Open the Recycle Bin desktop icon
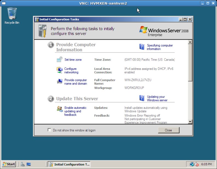Viewport: 217px width, 169px height. coord(12,14)
